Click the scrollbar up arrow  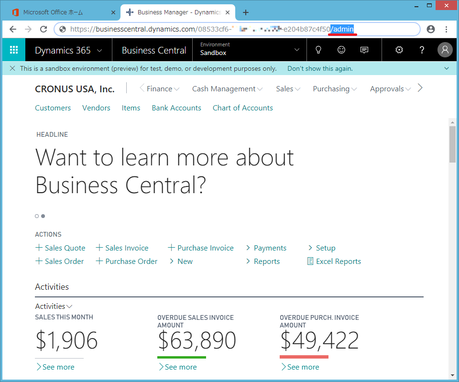coord(452,122)
